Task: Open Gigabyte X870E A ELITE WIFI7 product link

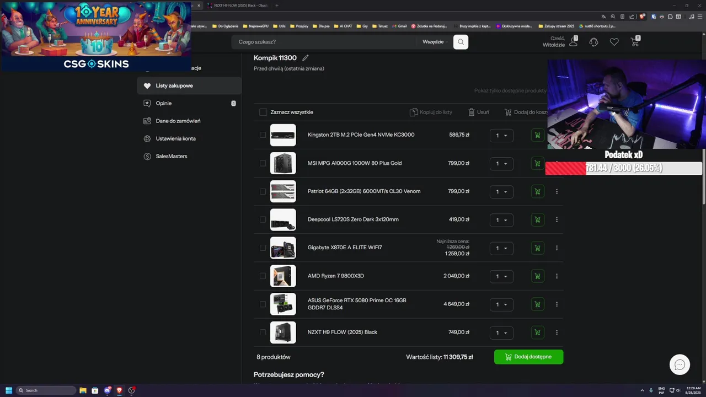Action: [x=345, y=248]
